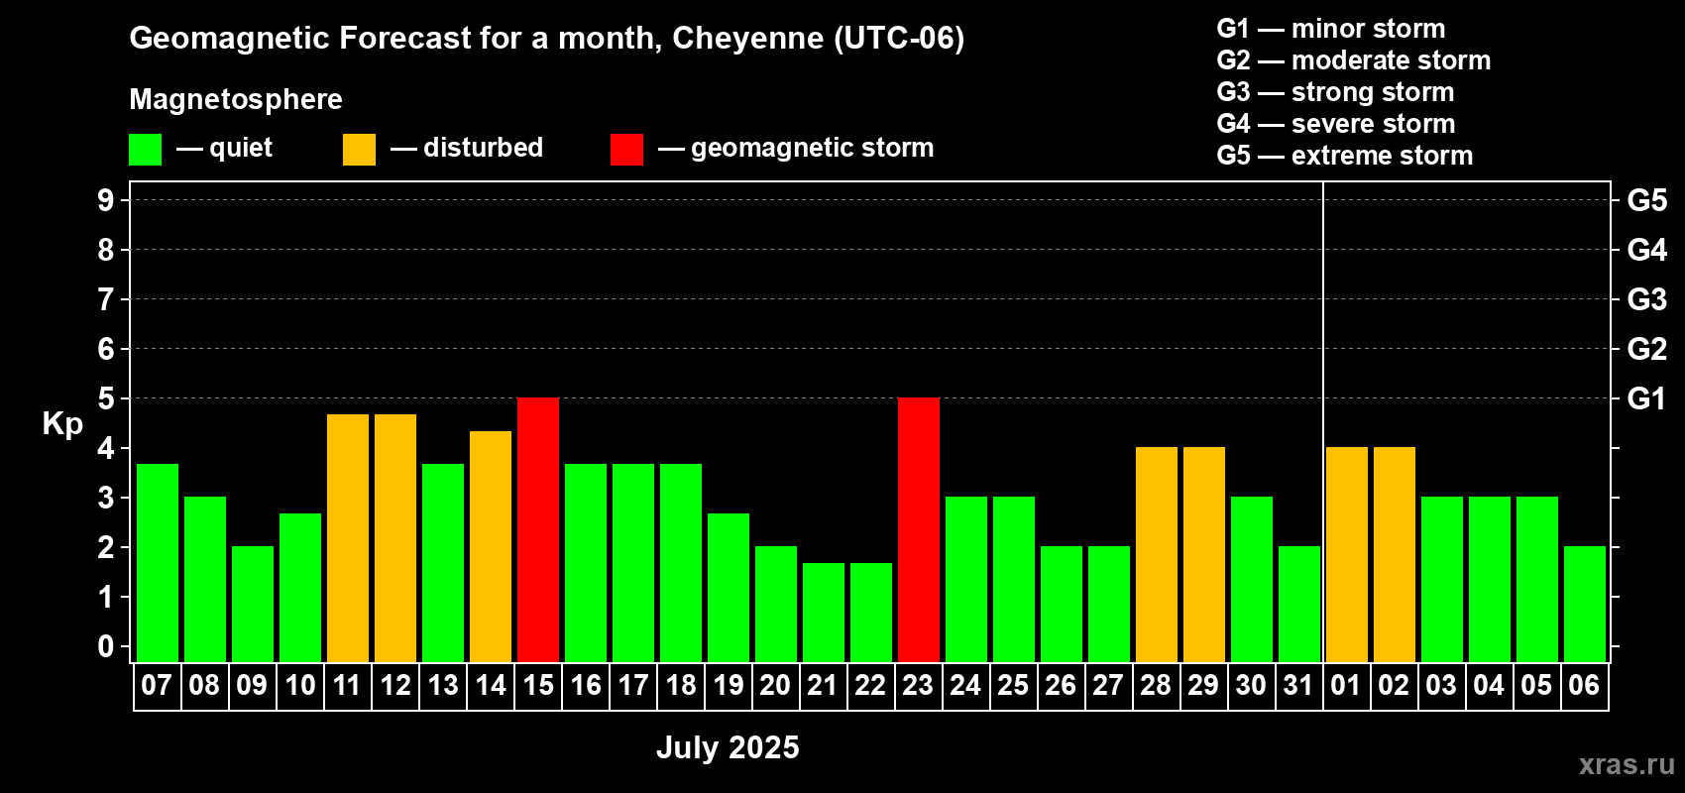Click 'G1 — minor storm' legend text
This screenshot has width=1685, height=793.
(x=1331, y=29)
